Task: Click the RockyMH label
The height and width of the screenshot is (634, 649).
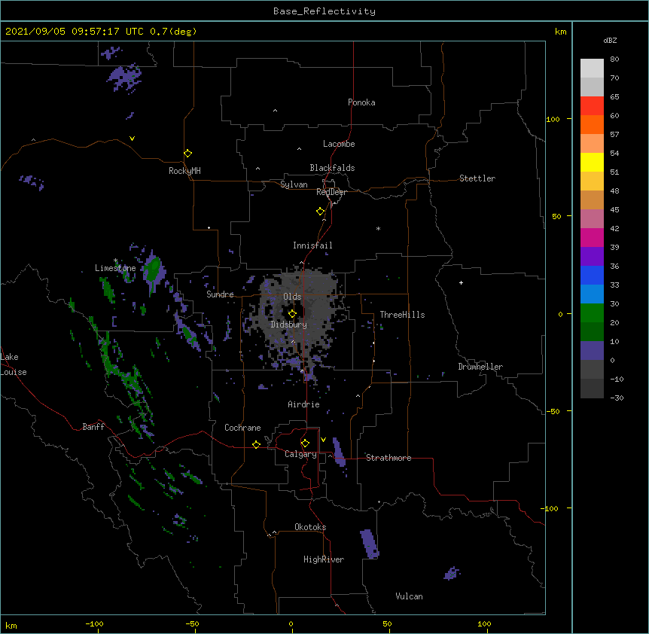Action: click(184, 171)
